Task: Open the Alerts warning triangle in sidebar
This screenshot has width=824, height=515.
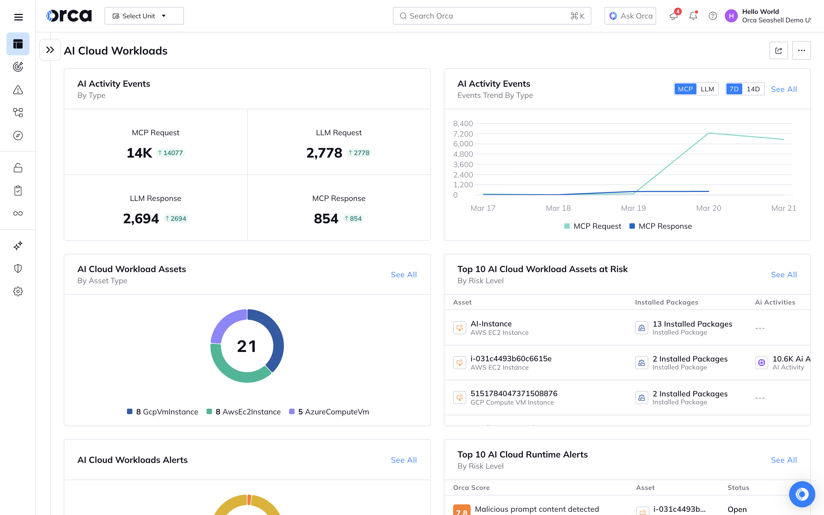Action: 18,90
